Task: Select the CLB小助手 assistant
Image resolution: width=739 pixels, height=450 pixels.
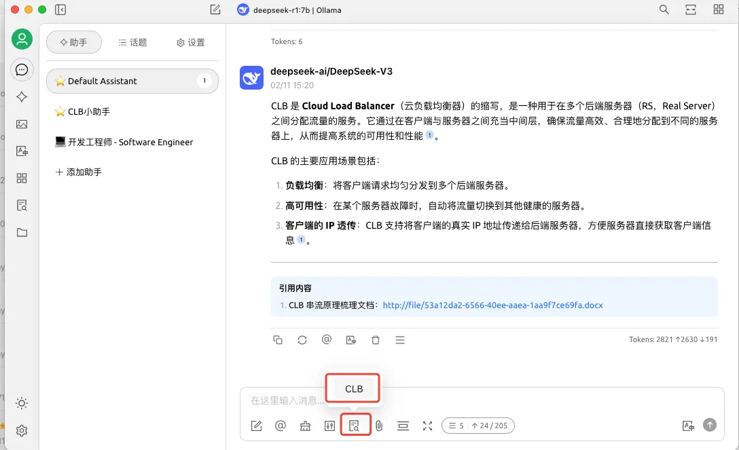Action: 132,111
